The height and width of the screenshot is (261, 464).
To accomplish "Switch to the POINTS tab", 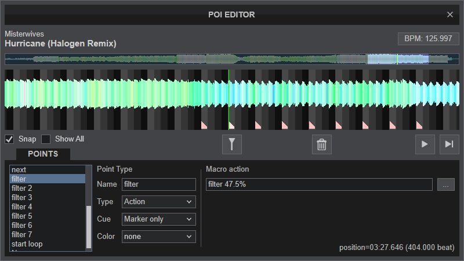I will (43, 154).
